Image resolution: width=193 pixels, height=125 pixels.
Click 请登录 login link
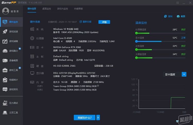tap(15, 11)
